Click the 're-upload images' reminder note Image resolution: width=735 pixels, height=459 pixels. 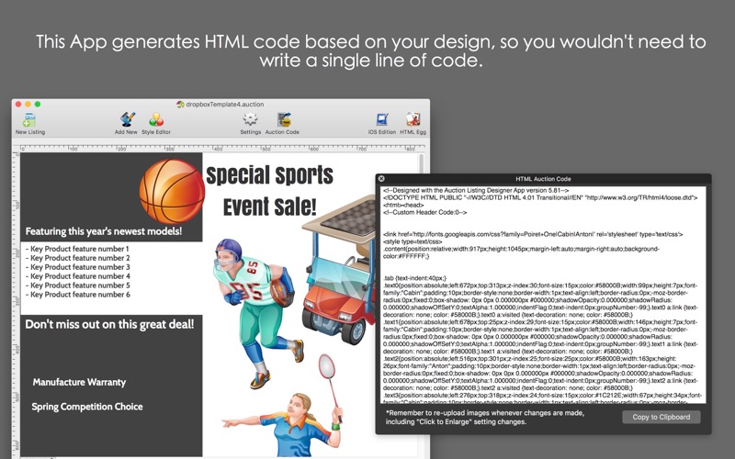pos(485,418)
